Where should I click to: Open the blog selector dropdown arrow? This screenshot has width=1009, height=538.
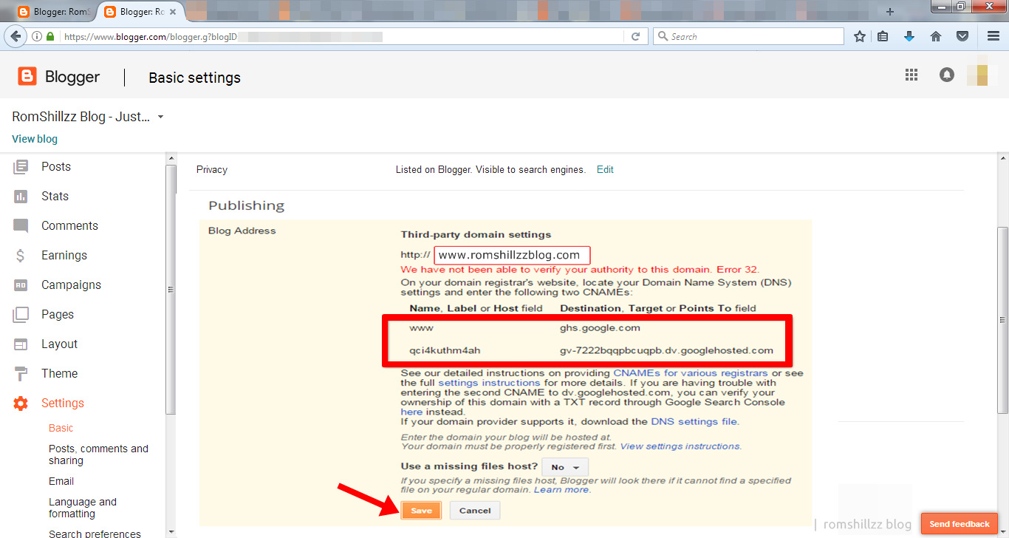click(x=161, y=117)
